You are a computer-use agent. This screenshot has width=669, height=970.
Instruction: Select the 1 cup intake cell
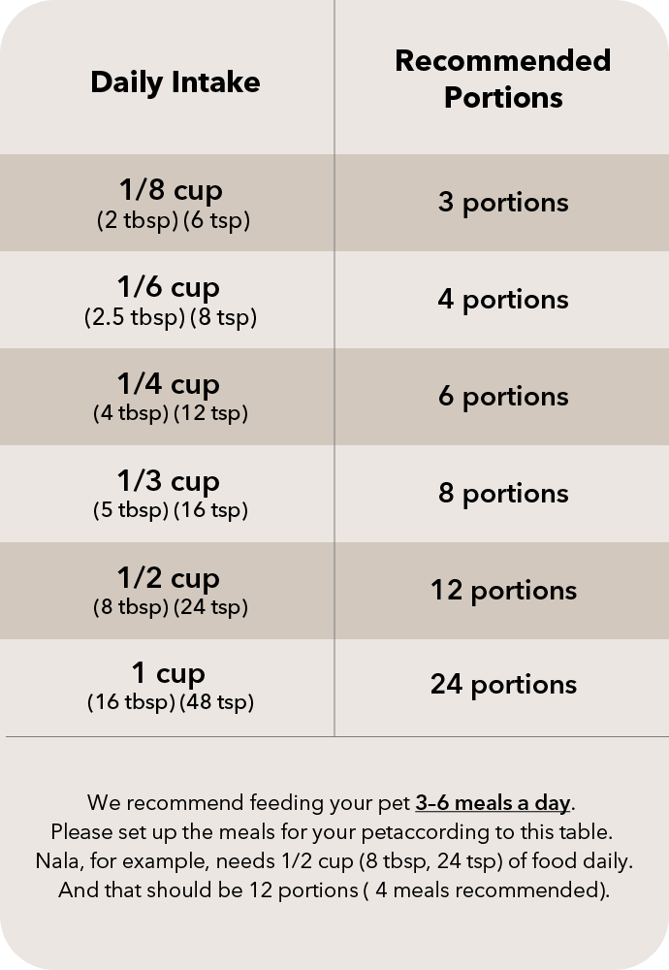click(167, 688)
